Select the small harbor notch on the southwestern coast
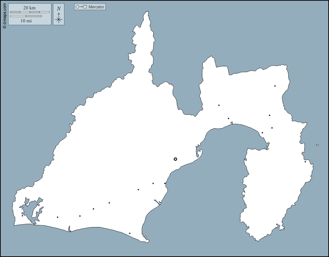Screen dimensions: 329x257 69,229
